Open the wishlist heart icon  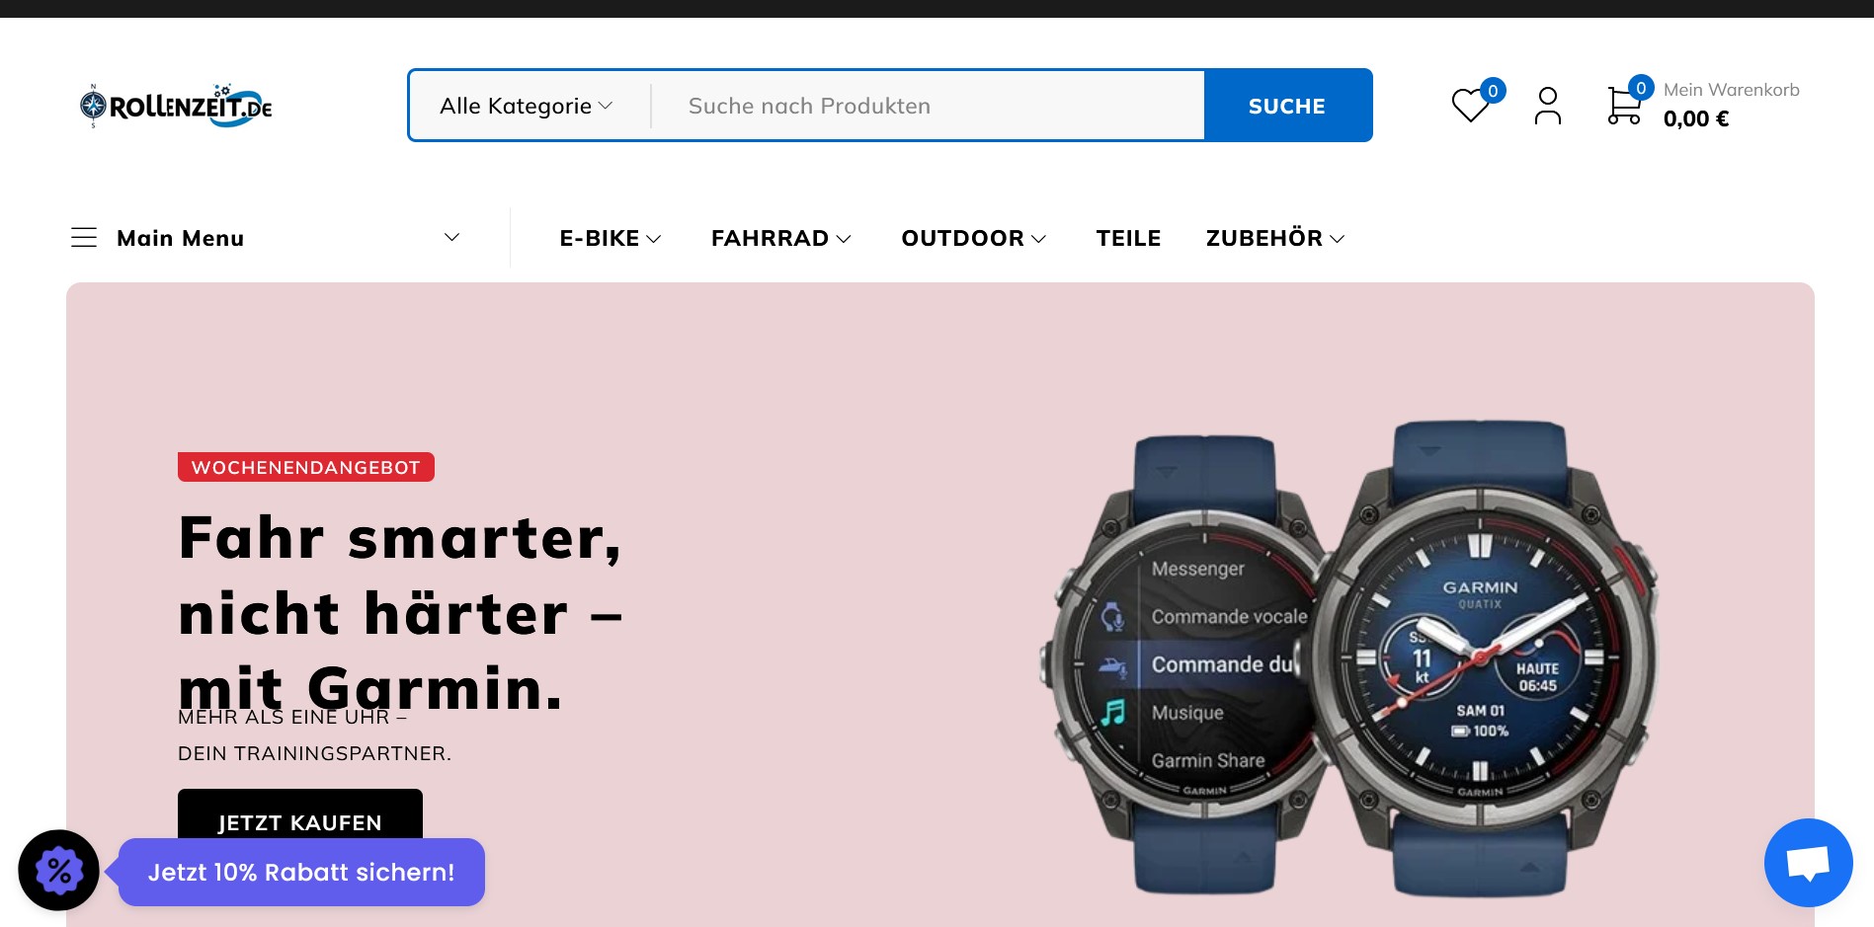point(1470,105)
